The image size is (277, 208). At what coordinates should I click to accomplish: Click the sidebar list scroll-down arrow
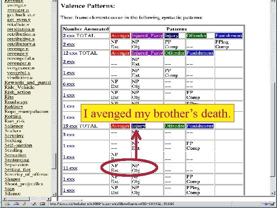(x=54, y=195)
